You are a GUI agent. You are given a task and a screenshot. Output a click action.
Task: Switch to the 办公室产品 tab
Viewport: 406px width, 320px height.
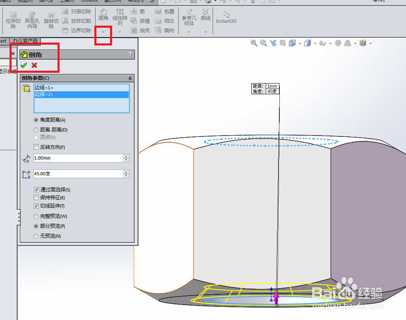pyautogui.click(x=25, y=41)
